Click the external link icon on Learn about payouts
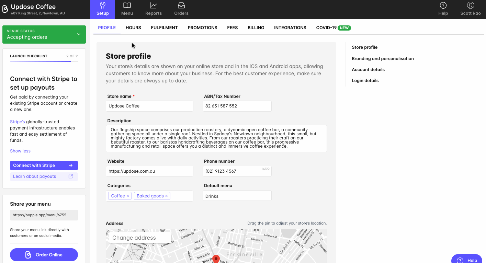The height and width of the screenshot is (263, 486). (x=71, y=176)
